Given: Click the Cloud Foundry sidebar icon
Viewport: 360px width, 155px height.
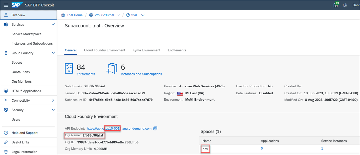Looking at the screenshot, I should (6, 53).
